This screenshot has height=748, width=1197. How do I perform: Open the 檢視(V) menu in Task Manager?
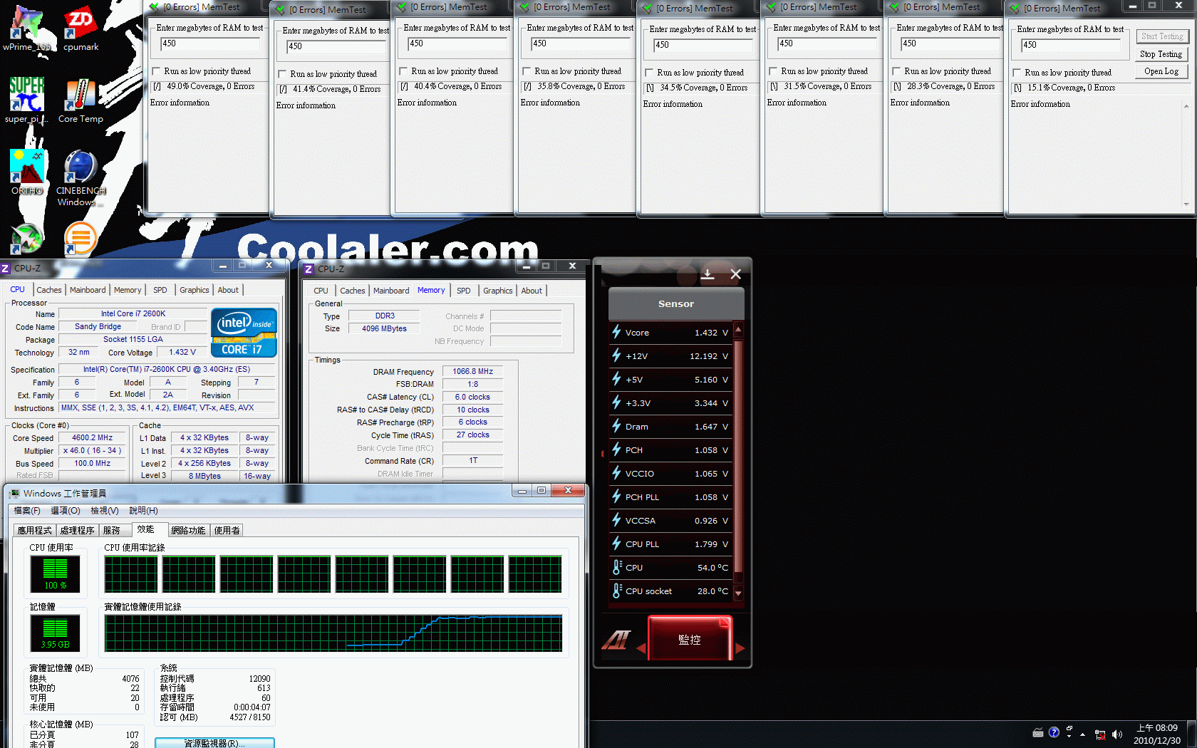(105, 511)
